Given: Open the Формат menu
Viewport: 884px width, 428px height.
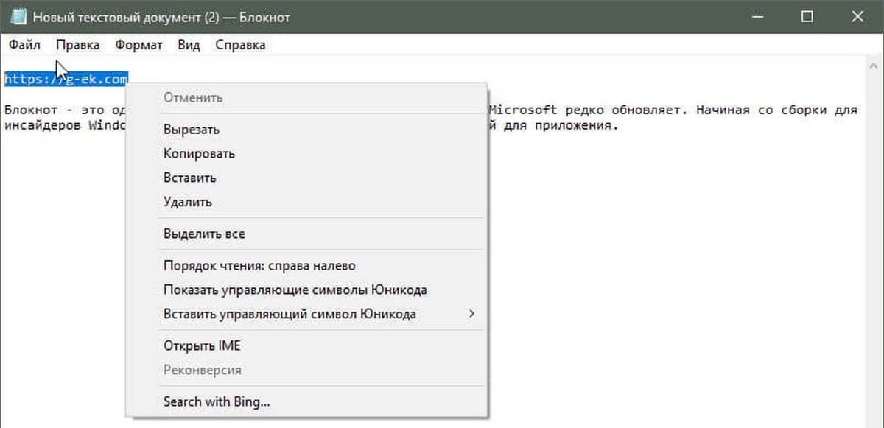Looking at the screenshot, I should pyautogui.click(x=138, y=45).
